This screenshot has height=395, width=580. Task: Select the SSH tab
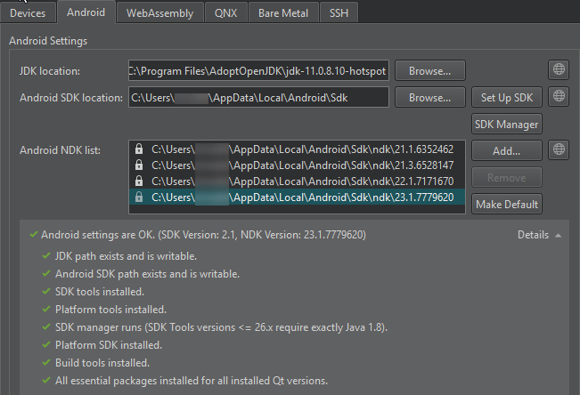point(339,12)
